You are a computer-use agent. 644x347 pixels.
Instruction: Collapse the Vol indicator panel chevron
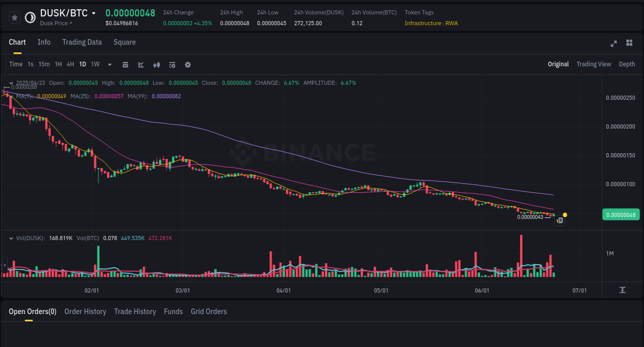(x=10, y=238)
